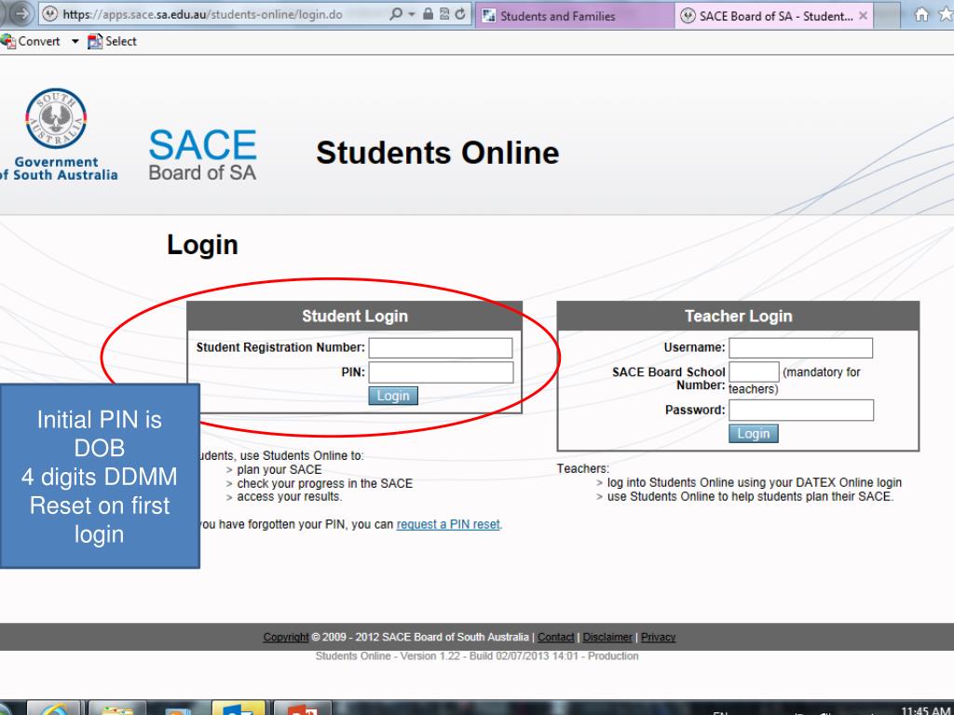
Task: Open the Contact link in footer
Action: (555, 637)
